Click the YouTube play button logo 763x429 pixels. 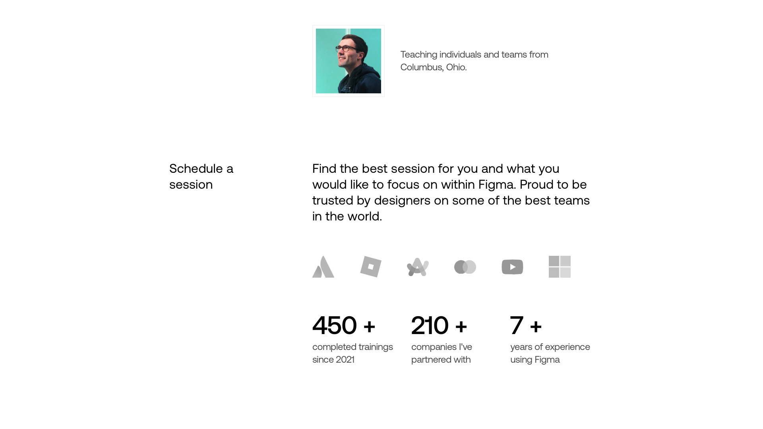pos(512,267)
